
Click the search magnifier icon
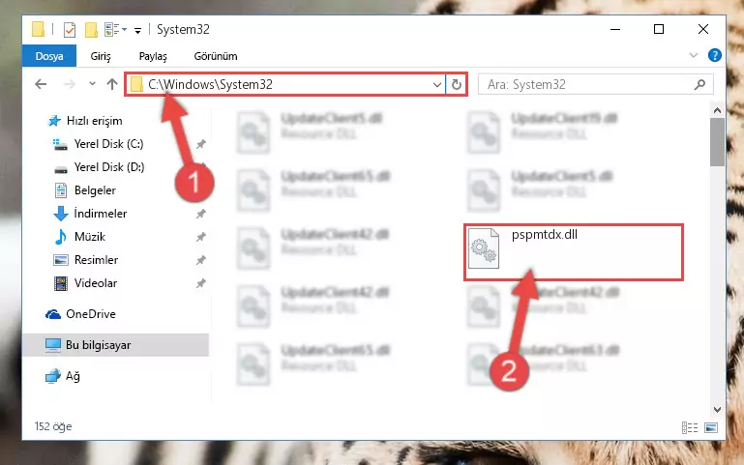point(699,84)
